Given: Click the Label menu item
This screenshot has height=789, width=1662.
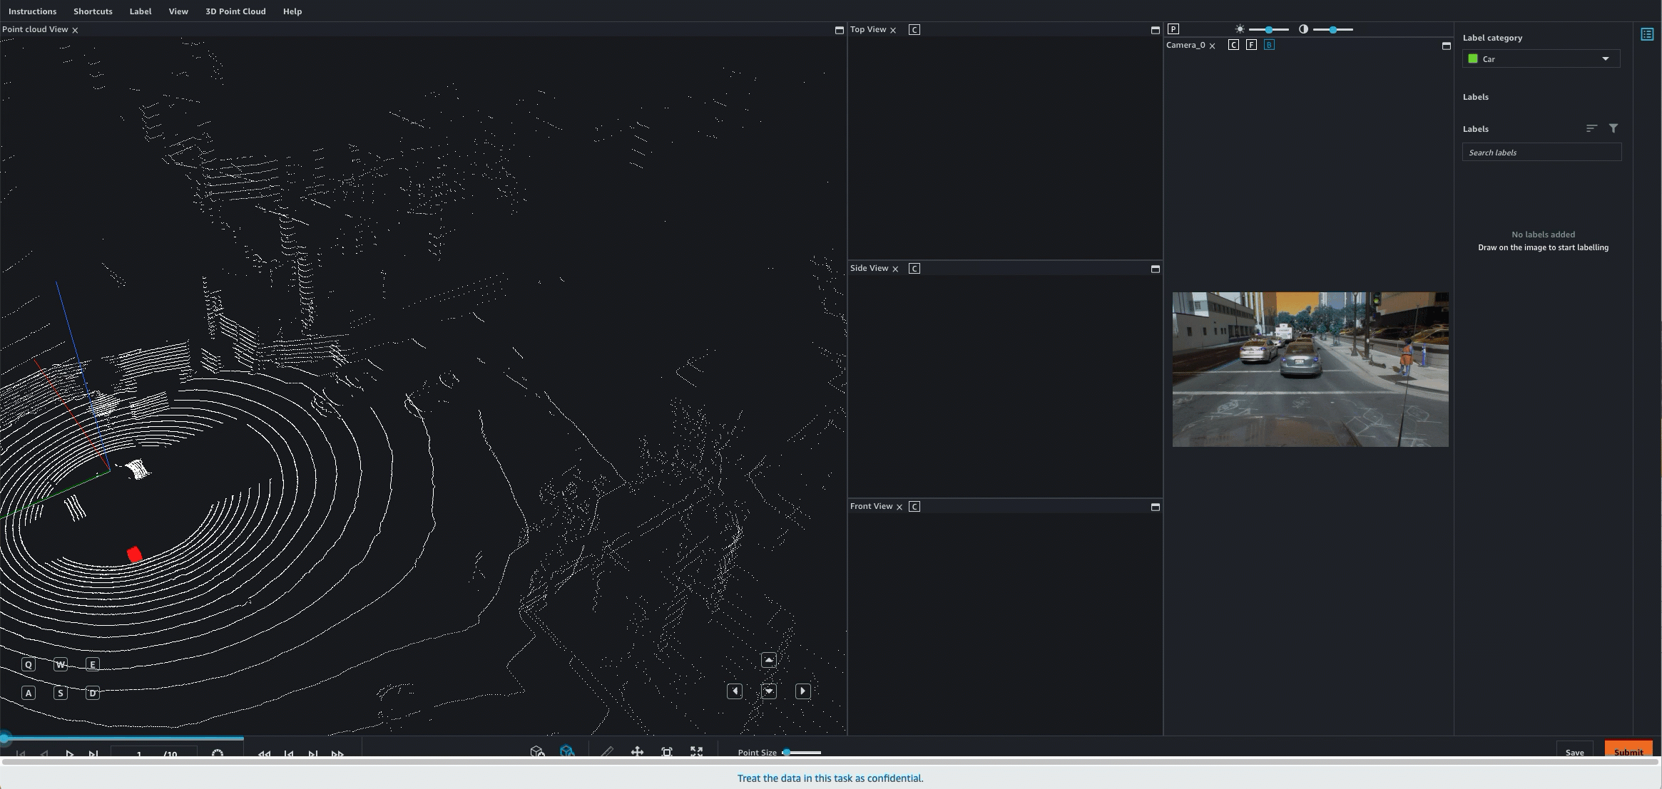Looking at the screenshot, I should (x=140, y=11).
